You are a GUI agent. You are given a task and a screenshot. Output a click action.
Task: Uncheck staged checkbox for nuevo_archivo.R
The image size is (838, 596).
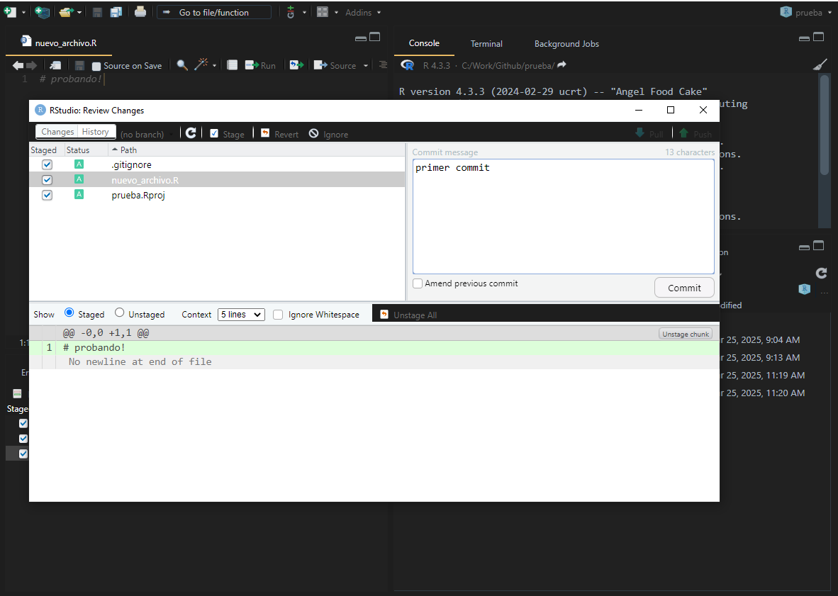point(47,180)
